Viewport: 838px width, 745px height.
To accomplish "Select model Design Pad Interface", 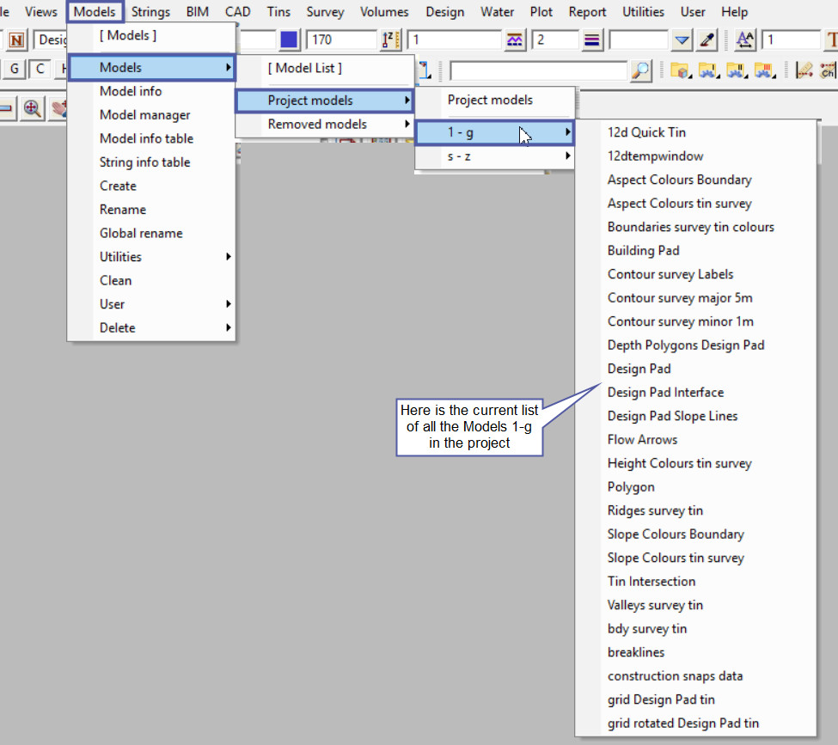I will 665,393.
